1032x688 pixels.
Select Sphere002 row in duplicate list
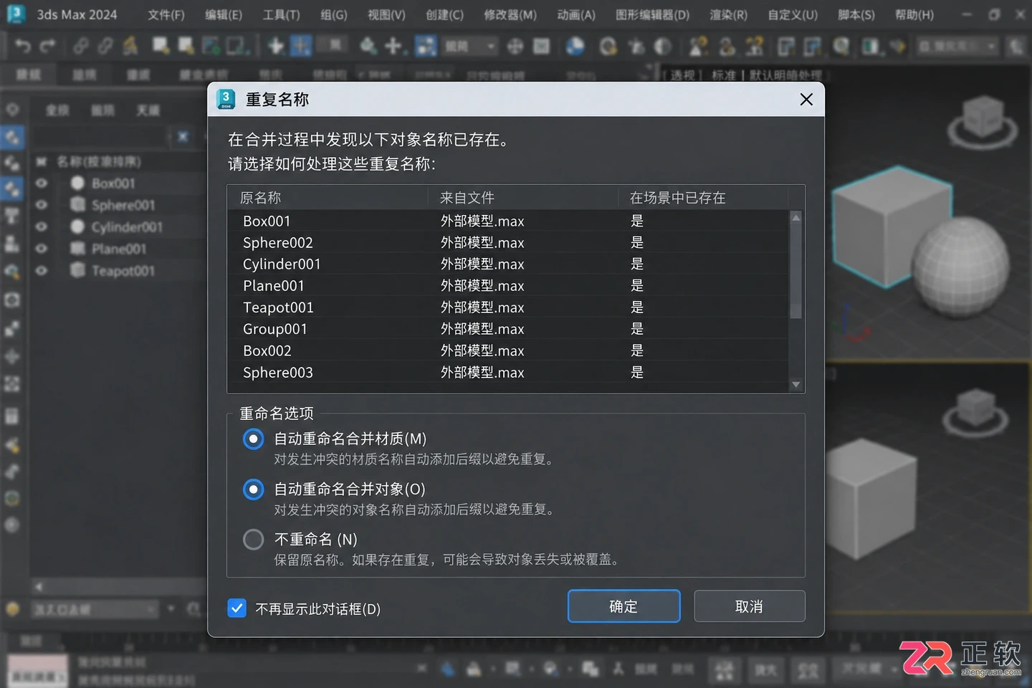508,242
